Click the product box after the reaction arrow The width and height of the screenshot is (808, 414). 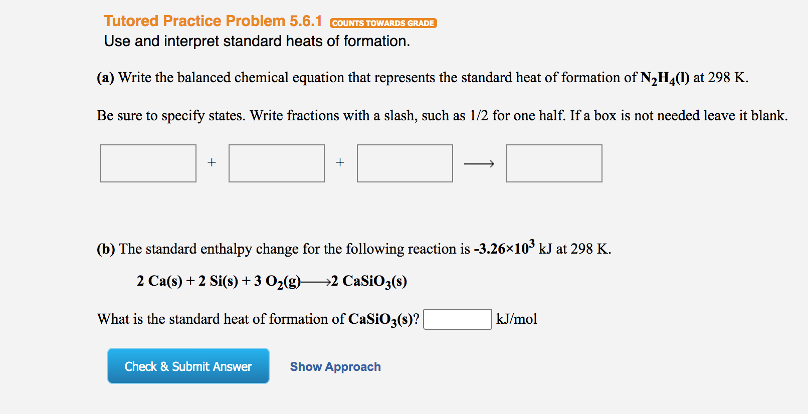pos(554,163)
